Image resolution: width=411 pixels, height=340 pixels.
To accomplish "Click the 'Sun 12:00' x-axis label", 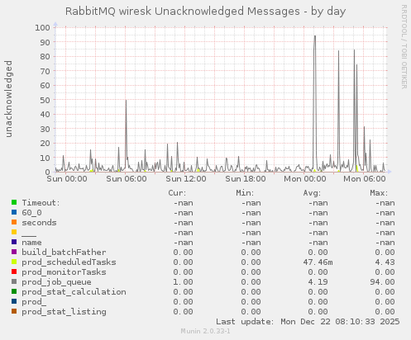I will coord(186,179).
